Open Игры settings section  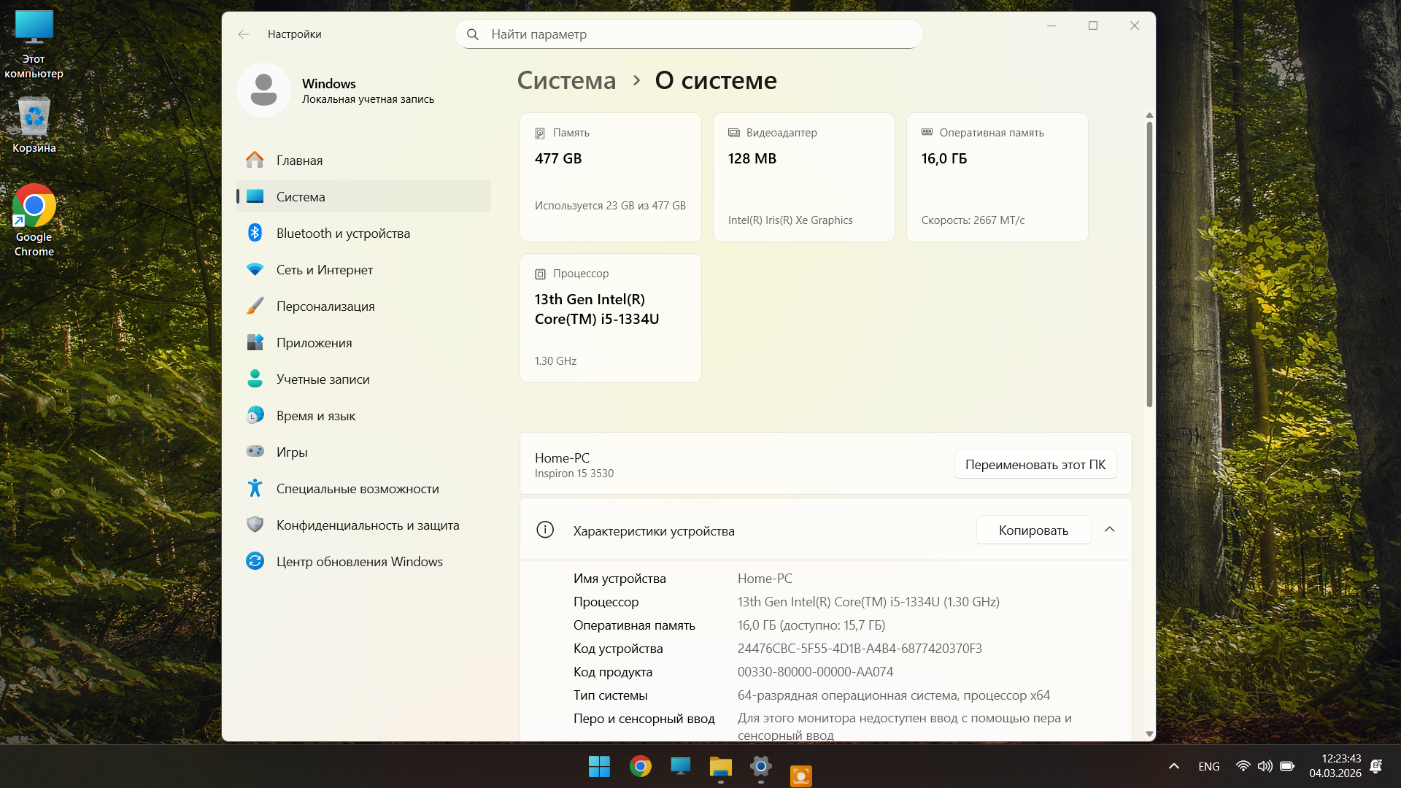click(x=292, y=452)
